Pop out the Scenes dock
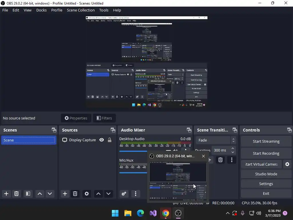Screen dimensions: 293x220 (x=54, y=130)
